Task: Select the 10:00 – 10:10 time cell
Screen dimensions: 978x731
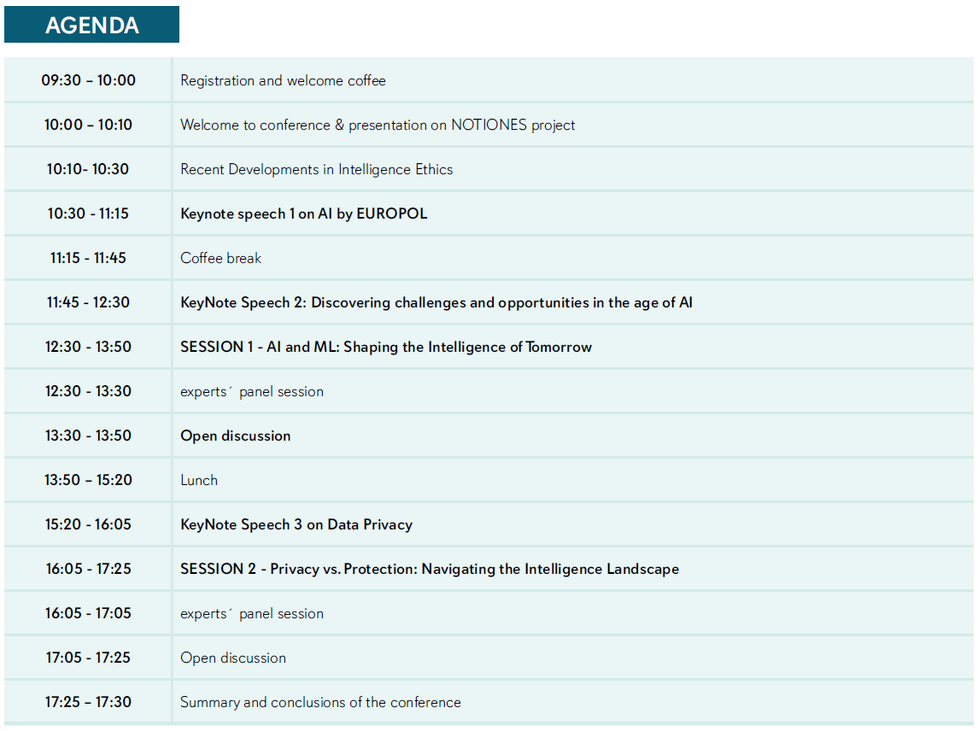Action: (x=88, y=125)
